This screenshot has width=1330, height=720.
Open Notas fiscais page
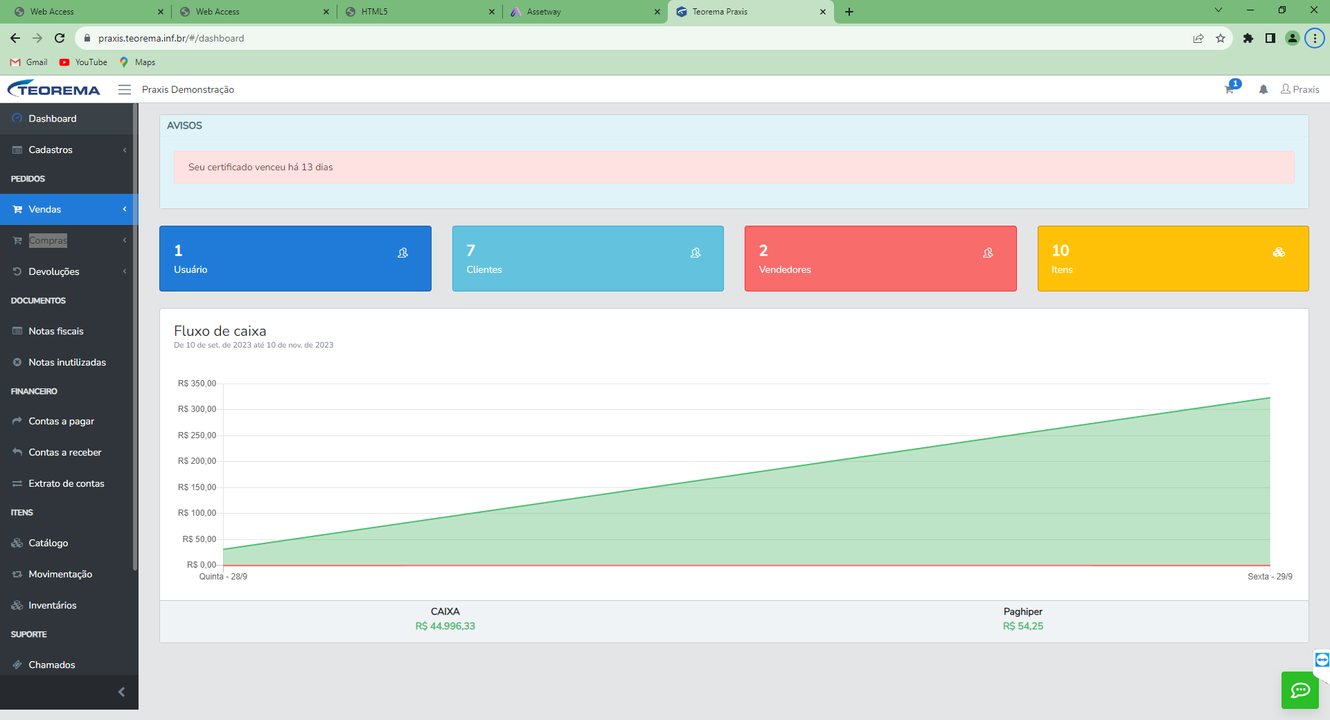[68, 331]
